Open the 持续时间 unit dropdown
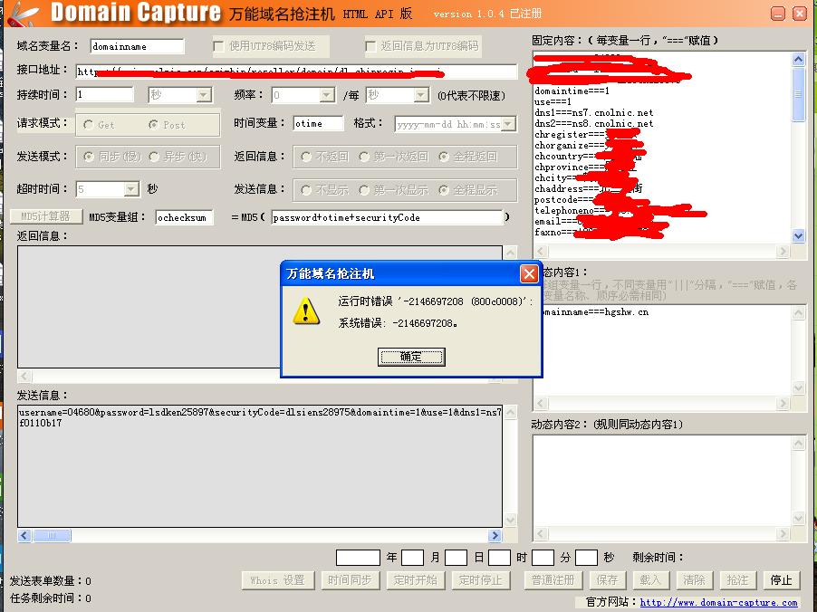This screenshot has width=817, height=612. 204,95
